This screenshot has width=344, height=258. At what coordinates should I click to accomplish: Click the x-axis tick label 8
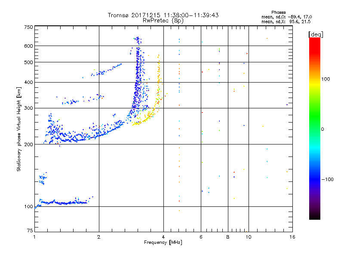point(228,237)
